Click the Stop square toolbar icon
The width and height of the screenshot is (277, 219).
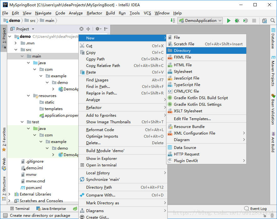tap(254, 21)
